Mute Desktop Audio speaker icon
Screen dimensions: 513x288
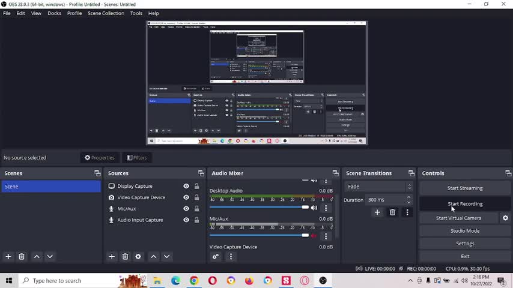point(314,208)
